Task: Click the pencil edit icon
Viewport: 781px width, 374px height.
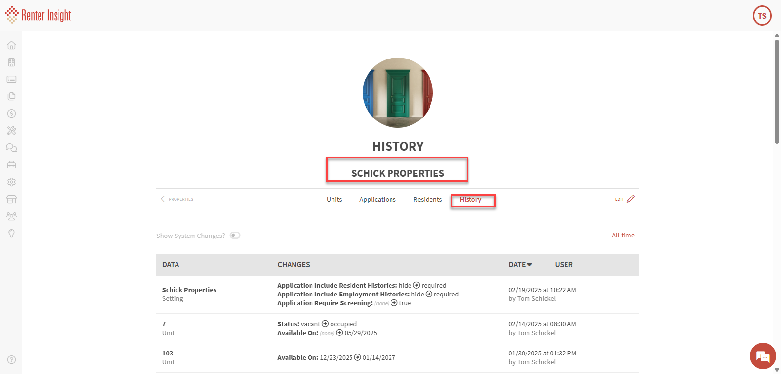Action: (631, 199)
